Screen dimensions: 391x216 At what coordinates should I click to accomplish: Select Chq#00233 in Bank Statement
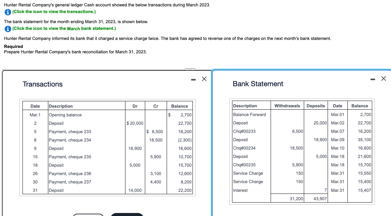click(x=244, y=131)
